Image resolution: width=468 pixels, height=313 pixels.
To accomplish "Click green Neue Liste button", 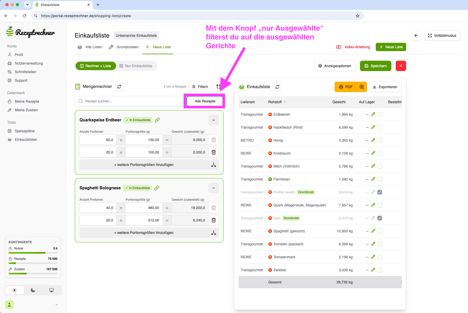I will [391, 47].
